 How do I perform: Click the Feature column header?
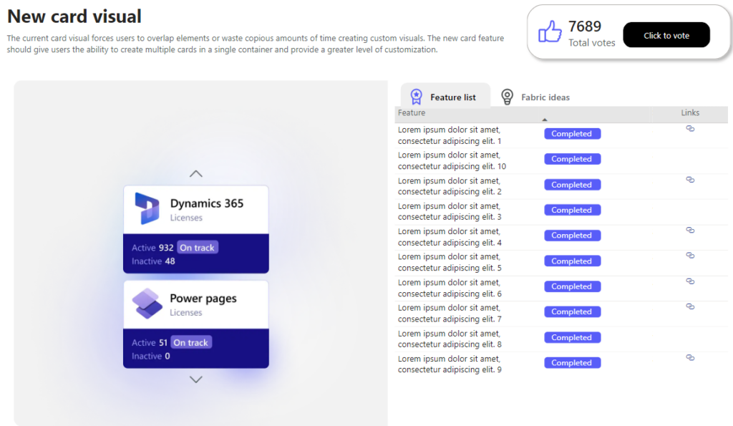point(412,112)
